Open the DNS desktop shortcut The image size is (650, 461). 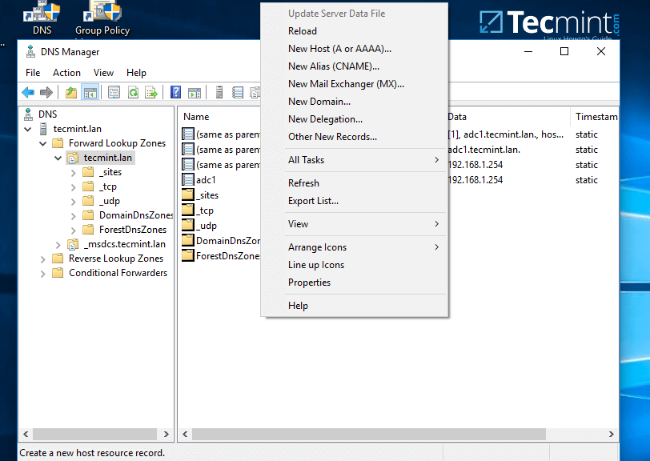coord(41,18)
